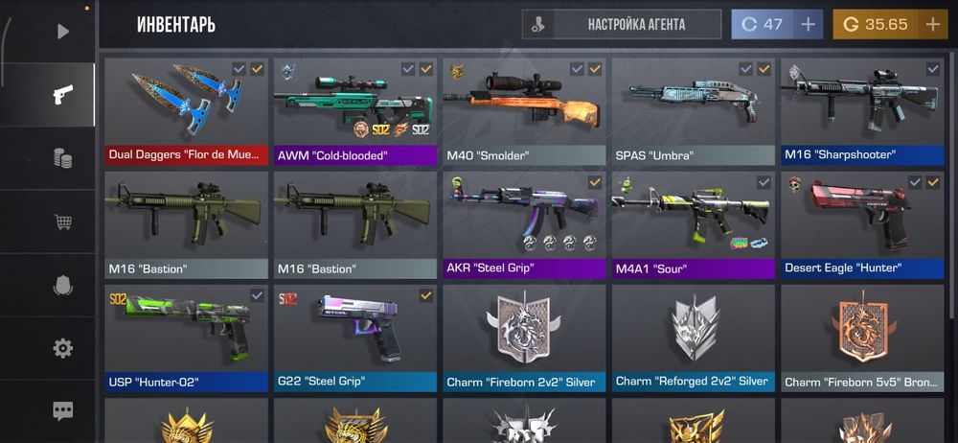The width and height of the screenshot is (958, 443).
Task: Toggle blue checkbox on USP Hunter-02
Action: 257,296
